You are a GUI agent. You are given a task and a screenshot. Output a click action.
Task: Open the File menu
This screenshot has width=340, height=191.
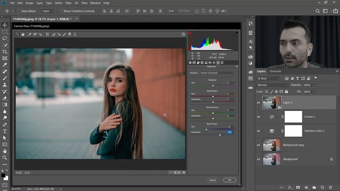click(x=12, y=3)
